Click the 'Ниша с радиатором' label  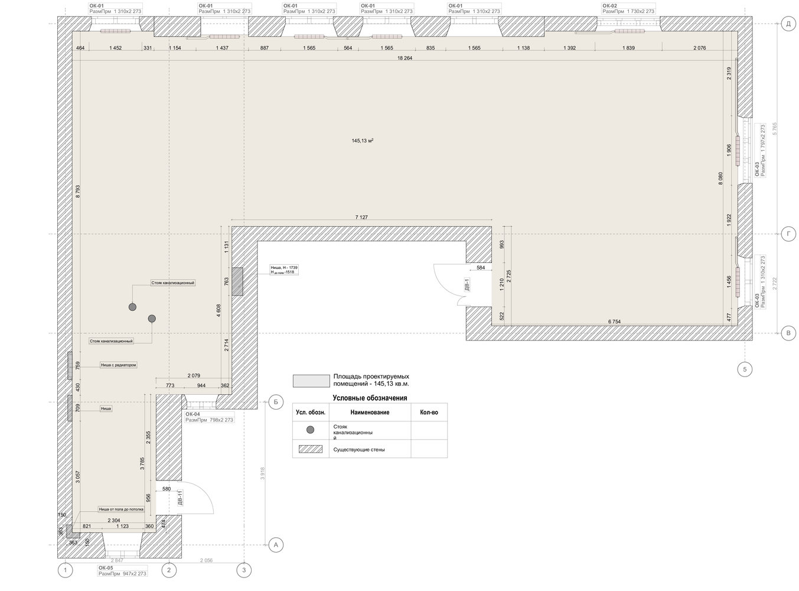pyautogui.click(x=119, y=365)
